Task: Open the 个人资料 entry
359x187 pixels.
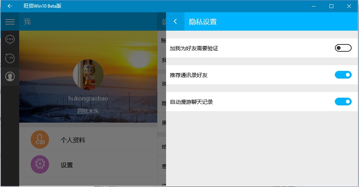Action: 73,140
